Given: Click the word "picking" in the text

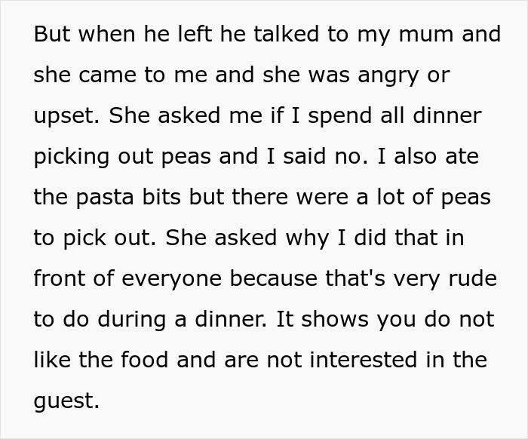Looking at the screenshot, I should click(72, 157).
